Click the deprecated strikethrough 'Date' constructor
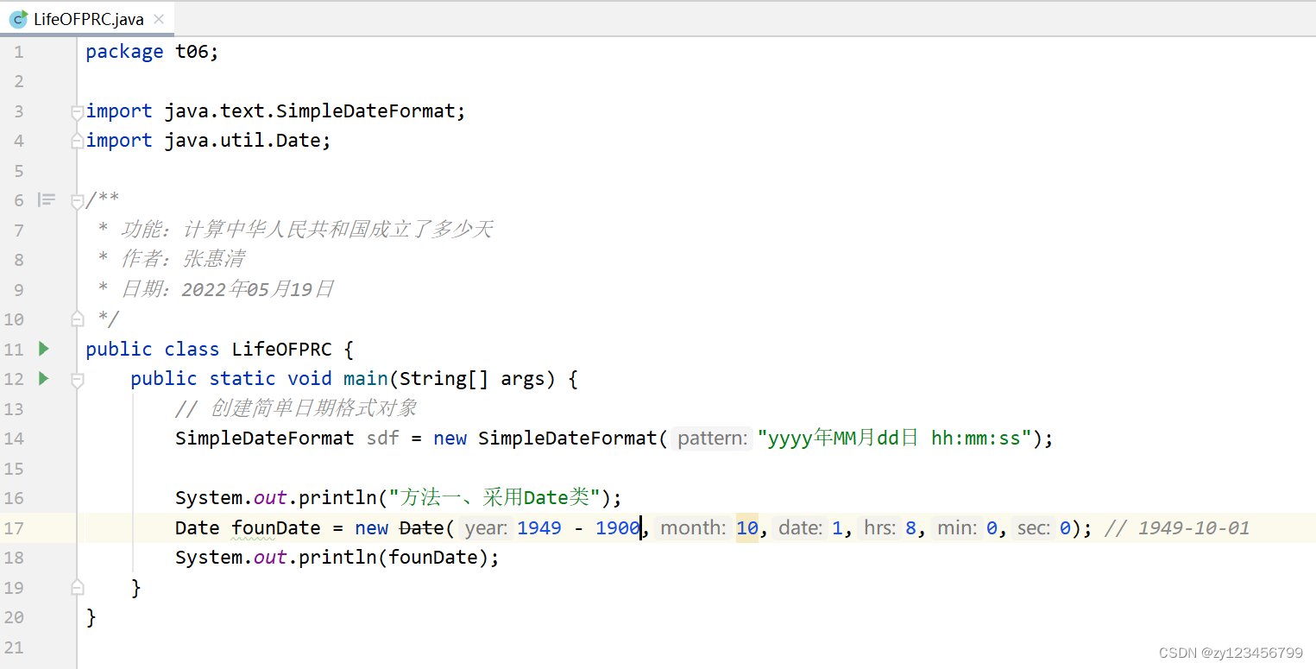This screenshot has height=669, width=1316. point(422,527)
